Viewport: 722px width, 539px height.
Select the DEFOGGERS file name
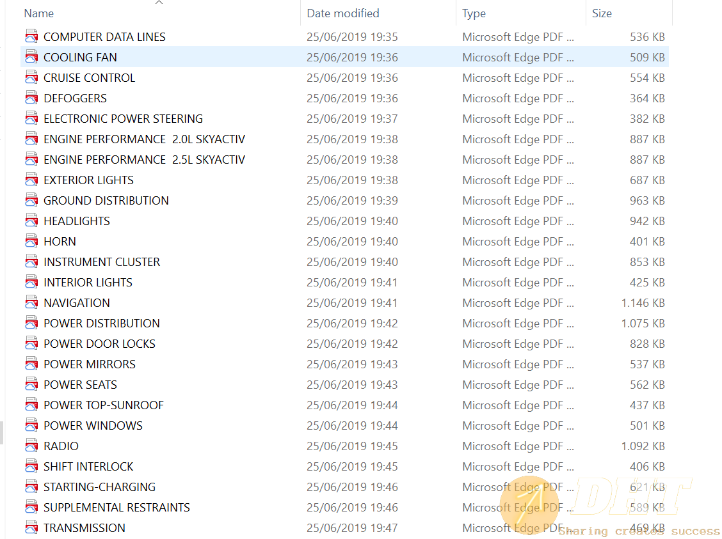coord(75,98)
